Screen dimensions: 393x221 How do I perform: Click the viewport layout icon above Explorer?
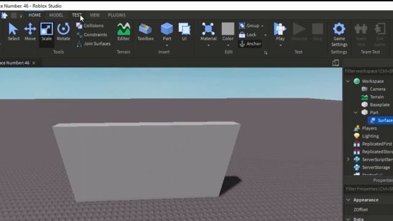(336, 63)
